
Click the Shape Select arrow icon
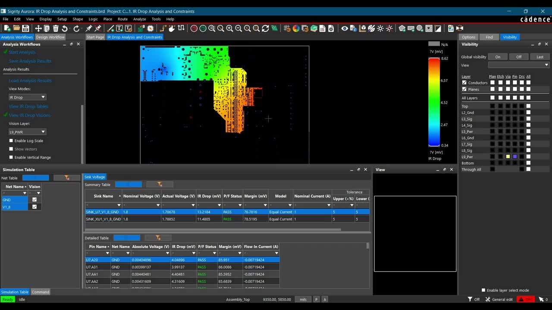click(x=429, y=28)
